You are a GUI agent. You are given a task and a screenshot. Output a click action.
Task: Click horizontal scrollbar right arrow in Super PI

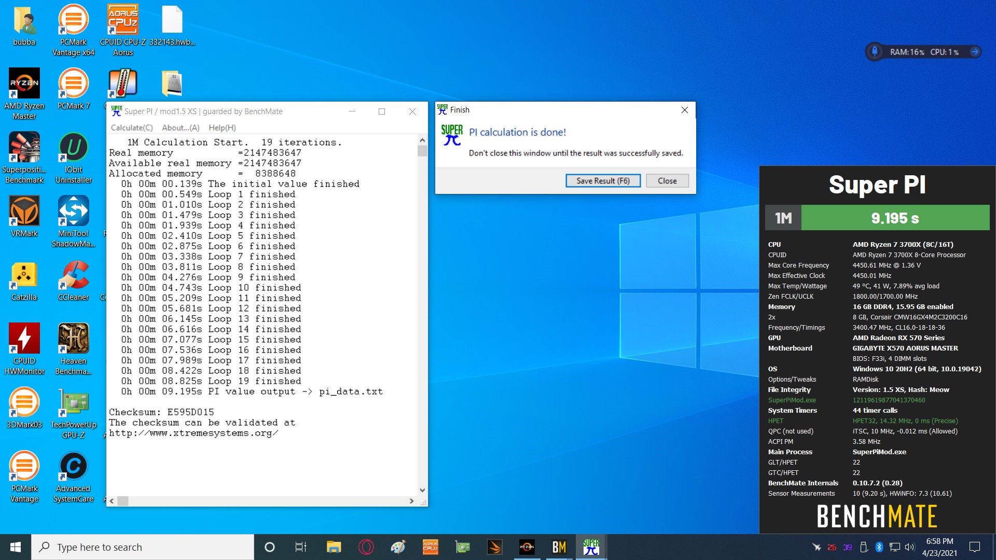pos(412,501)
